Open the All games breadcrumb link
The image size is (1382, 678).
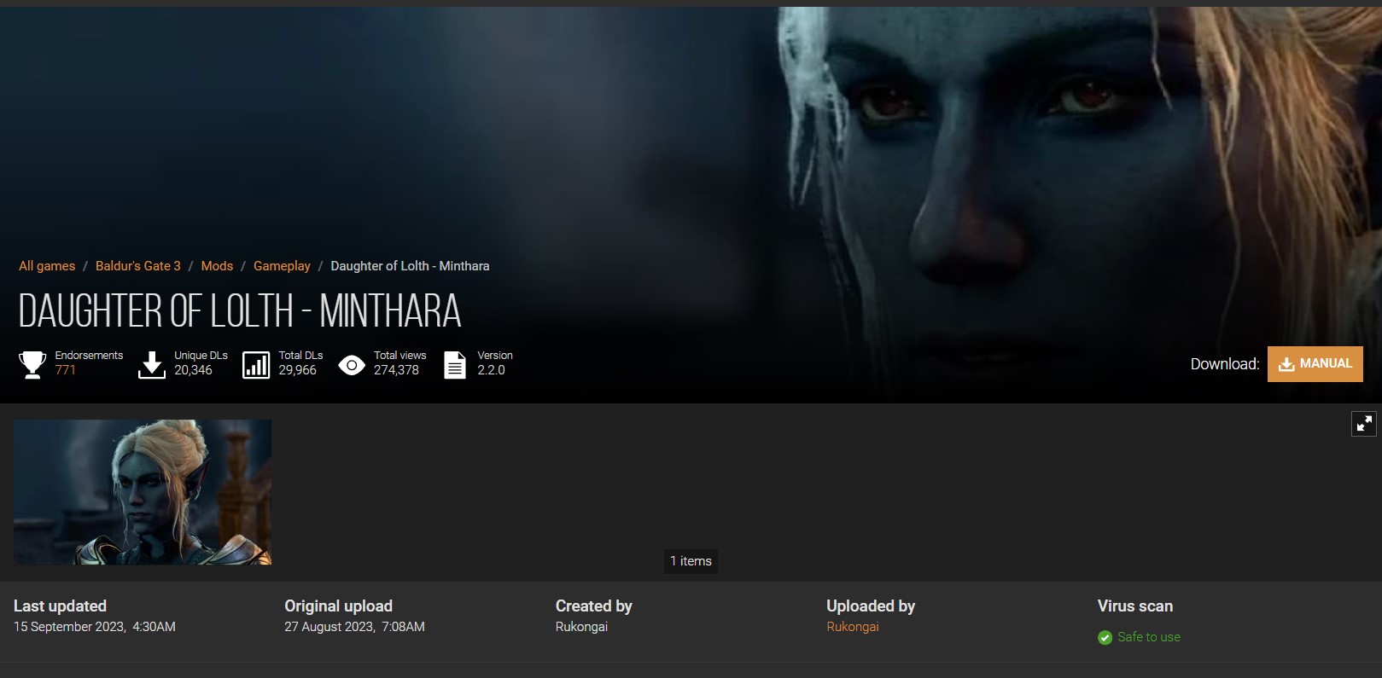[x=47, y=266]
